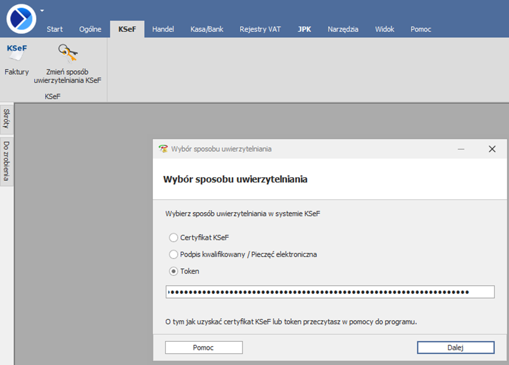Expand the Skróty side panel

6,118
